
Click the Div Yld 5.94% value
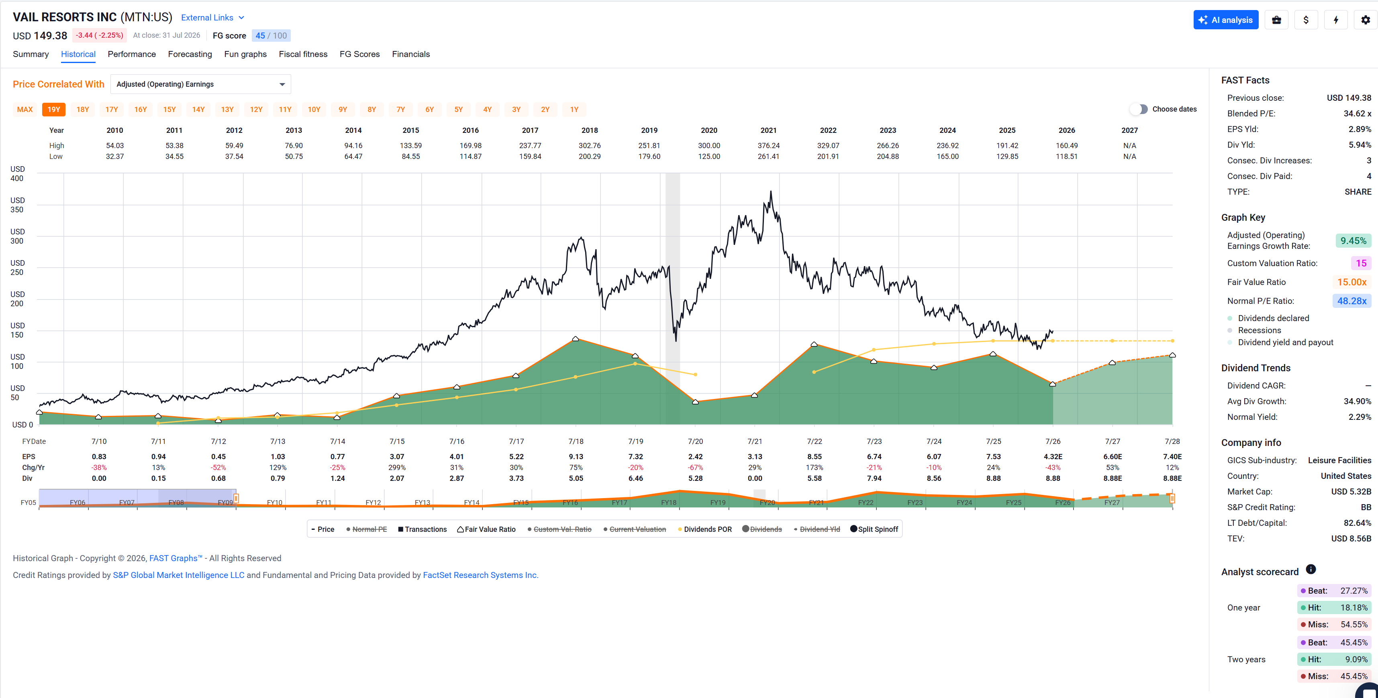pos(1360,145)
